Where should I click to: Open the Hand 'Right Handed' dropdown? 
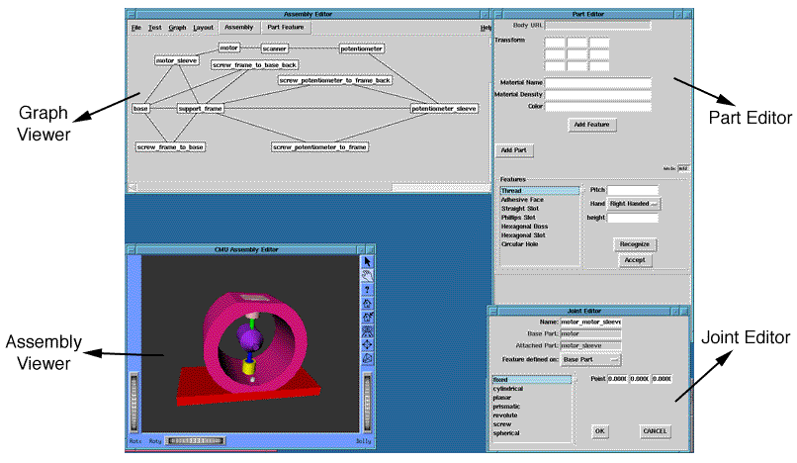(634, 203)
